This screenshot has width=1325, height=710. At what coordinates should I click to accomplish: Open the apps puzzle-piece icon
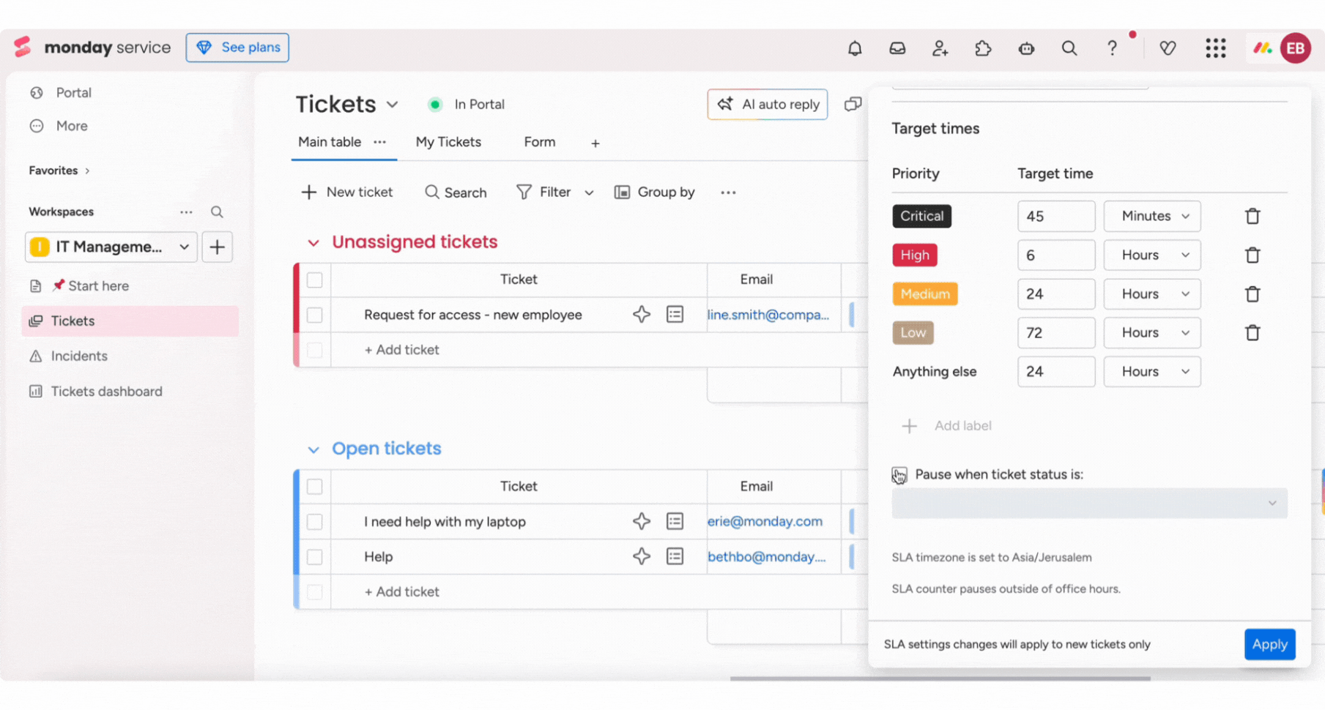coord(983,48)
